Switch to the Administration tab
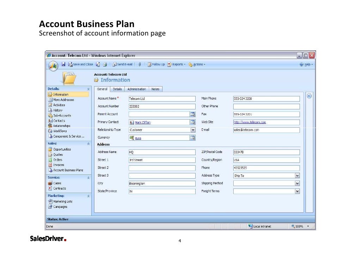The image size is (363, 256). pyautogui.click(x=137, y=89)
